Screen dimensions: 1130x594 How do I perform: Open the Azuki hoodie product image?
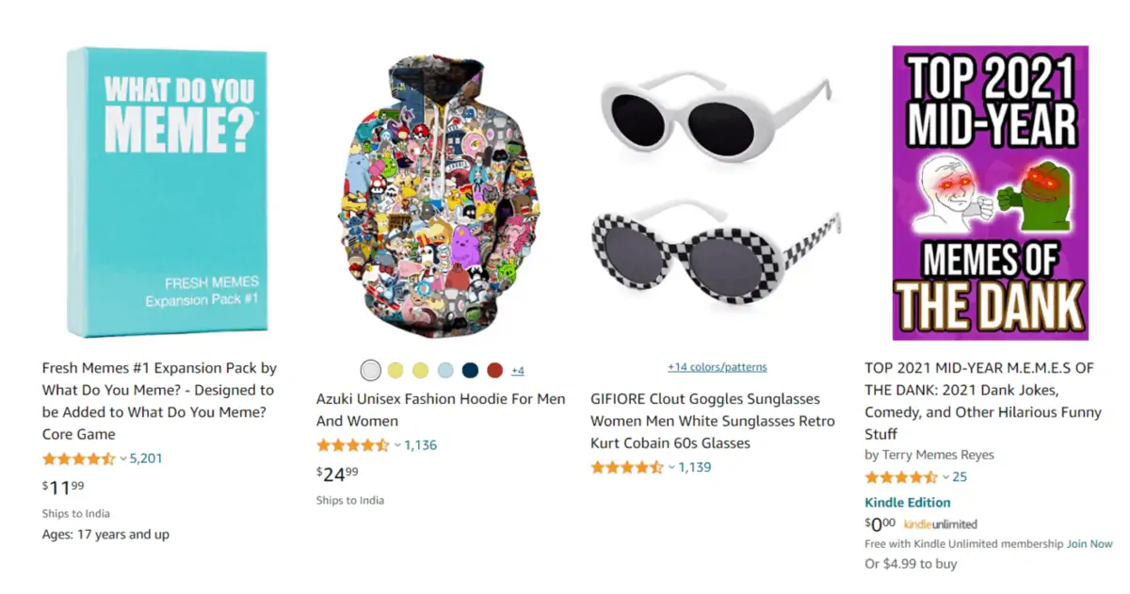tap(440, 198)
